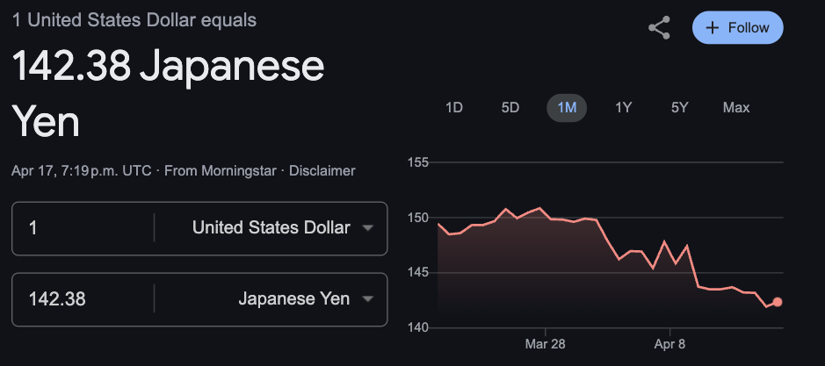Viewport: 825px width, 366px height.
Task: Open the Japanese Yen currency dropdown
Action: (x=271, y=299)
